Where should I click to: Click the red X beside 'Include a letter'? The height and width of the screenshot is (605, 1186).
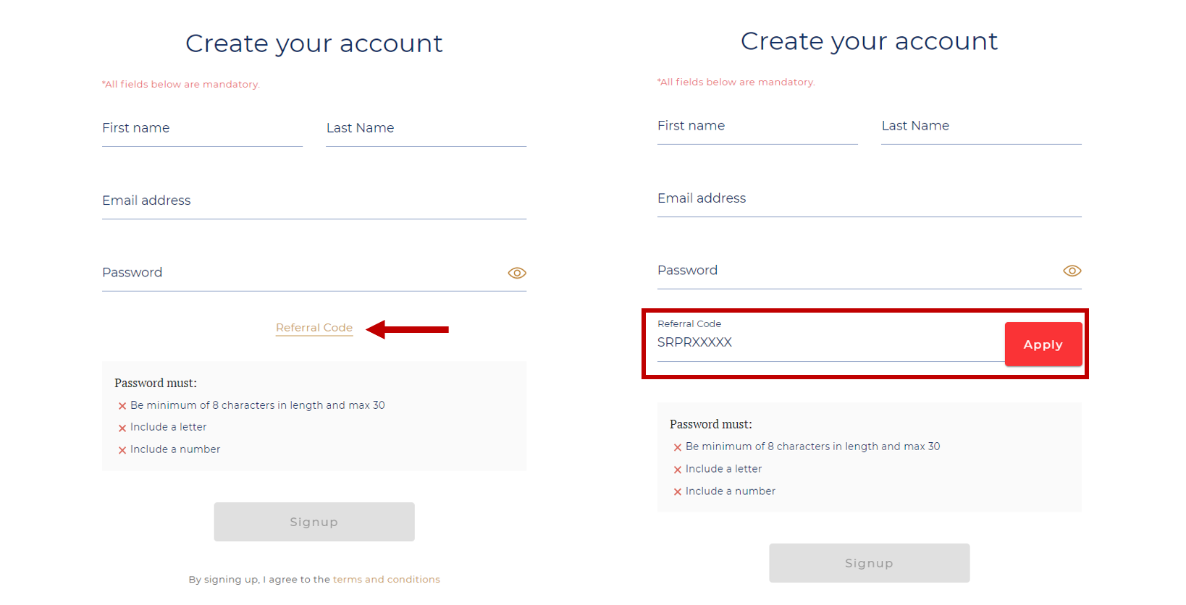[x=122, y=427]
